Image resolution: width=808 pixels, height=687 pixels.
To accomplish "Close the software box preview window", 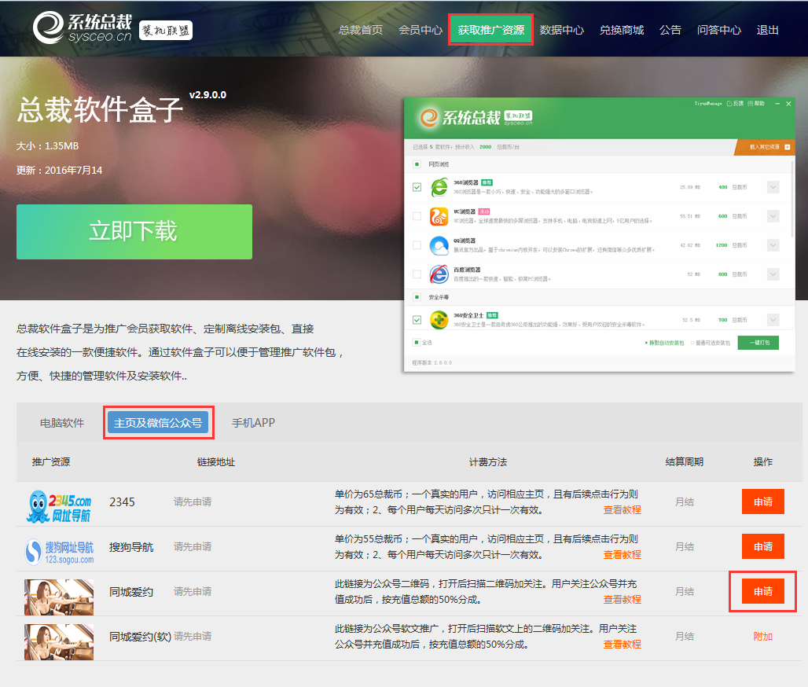I will tap(788, 104).
